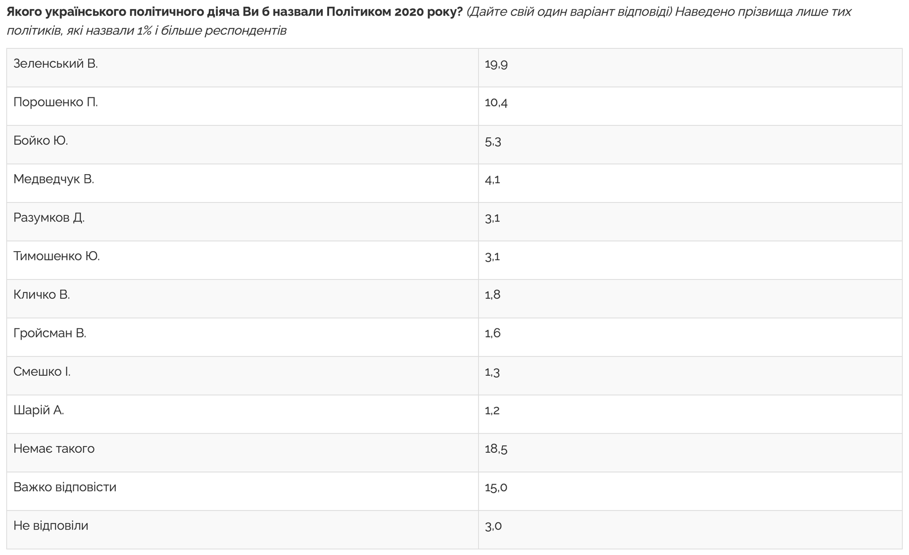909x555 pixels.
Task: Click the 18,5 percentage value
Action: point(496,449)
